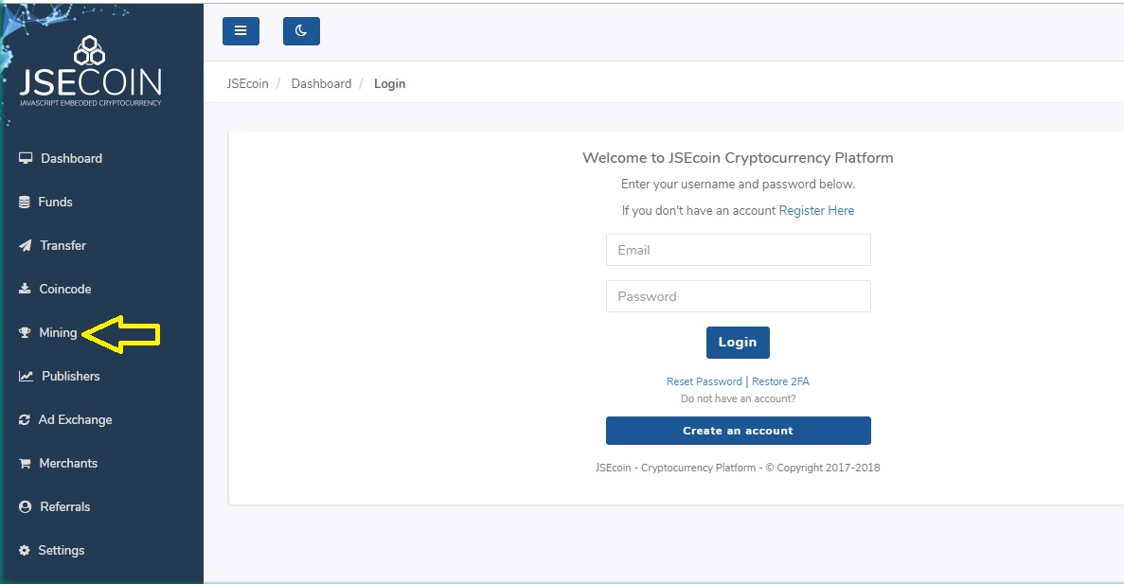Focus the Email input field
Screen dimensions: 1124x584
pyautogui.click(x=739, y=250)
